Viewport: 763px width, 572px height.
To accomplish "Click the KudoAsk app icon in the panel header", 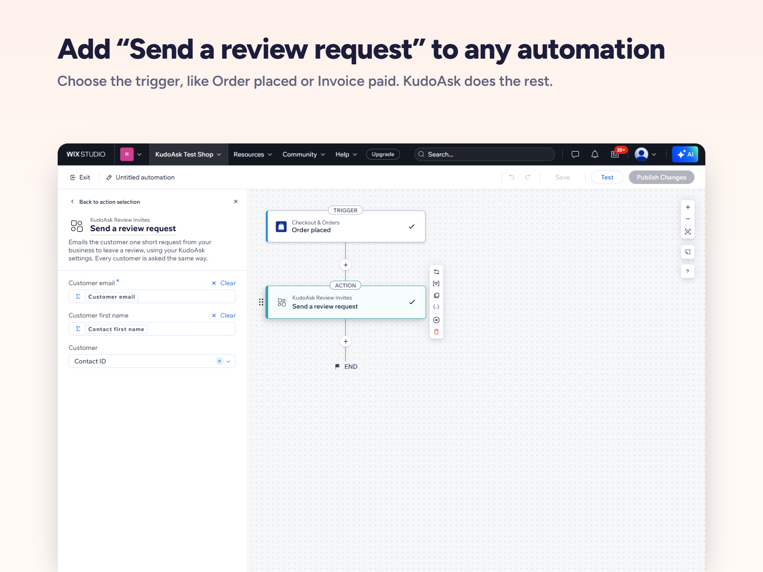I will [x=77, y=225].
